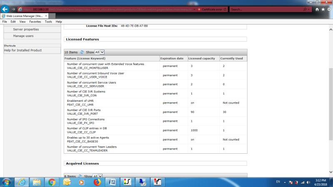The height and width of the screenshot is (187, 333).
Task: Show hidden system tray icons
Action: pyautogui.click(x=285, y=182)
